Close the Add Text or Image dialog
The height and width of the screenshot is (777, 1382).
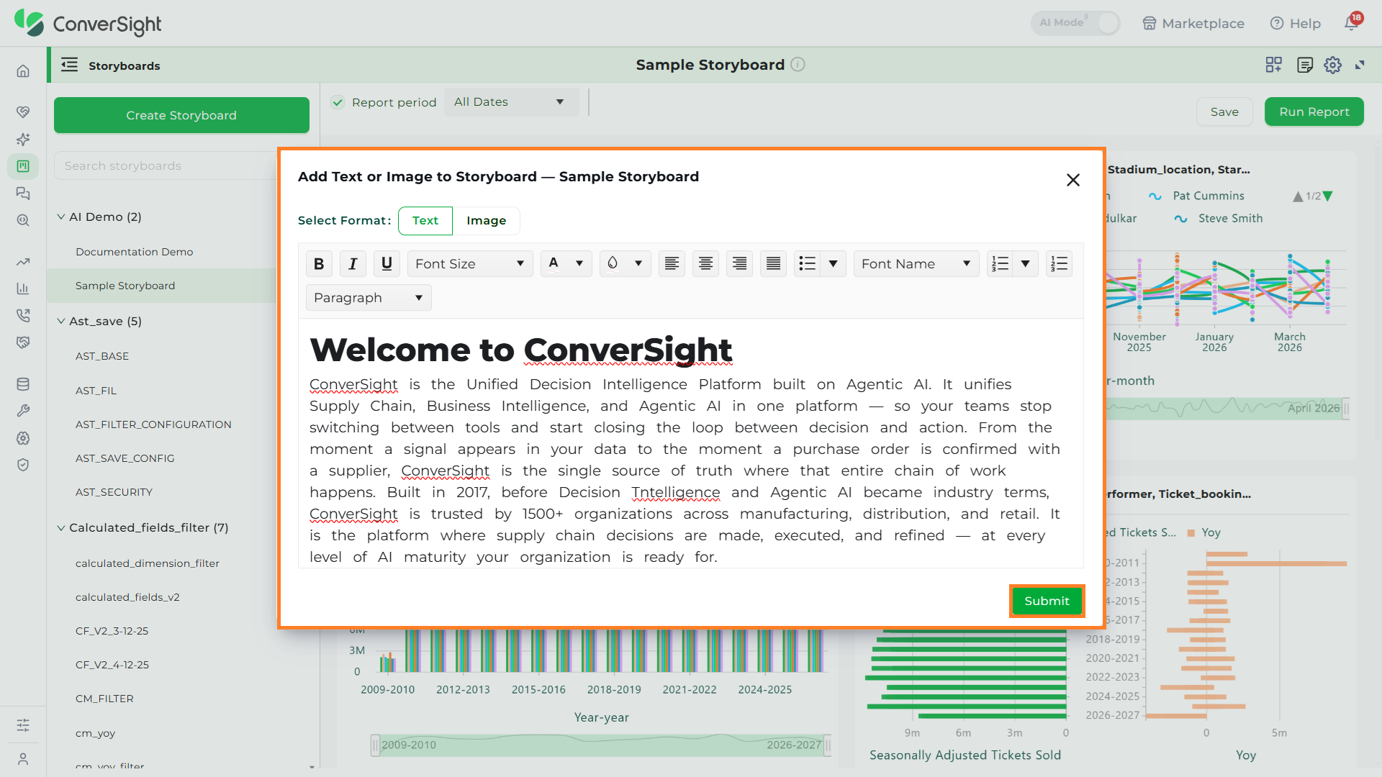[1072, 180]
